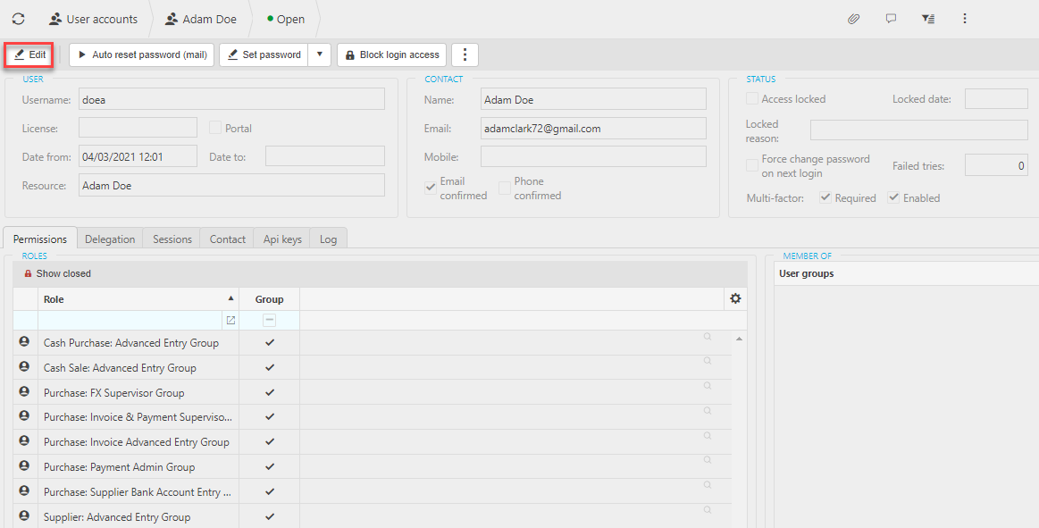Click the Locked reason field
This screenshot has height=528, width=1039.
point(919,130)
